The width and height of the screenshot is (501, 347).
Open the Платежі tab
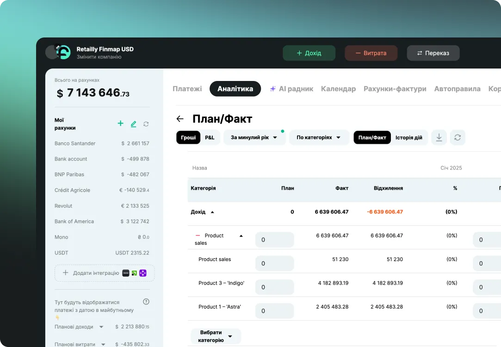click(187, 89)
